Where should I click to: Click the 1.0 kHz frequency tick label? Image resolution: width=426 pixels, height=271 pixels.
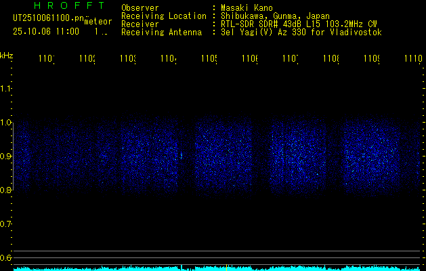5,123
